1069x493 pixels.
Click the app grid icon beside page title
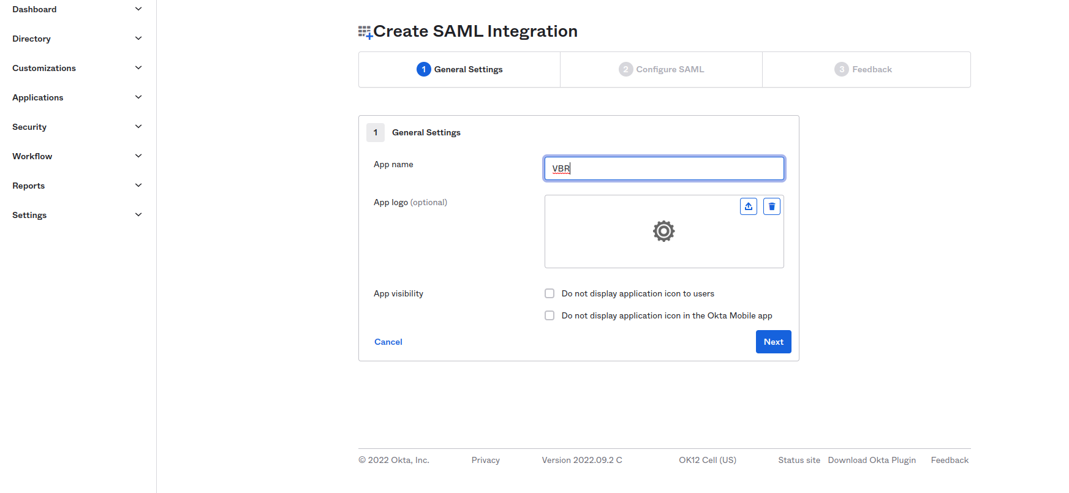[x=366, y=32]
